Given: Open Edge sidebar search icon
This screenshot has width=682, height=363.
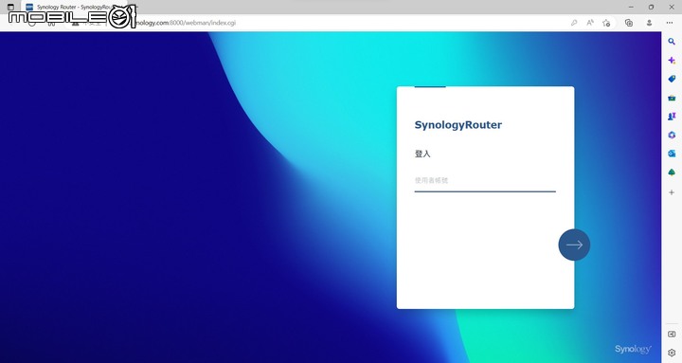Looking at the screenshot, I should [672, 42].
